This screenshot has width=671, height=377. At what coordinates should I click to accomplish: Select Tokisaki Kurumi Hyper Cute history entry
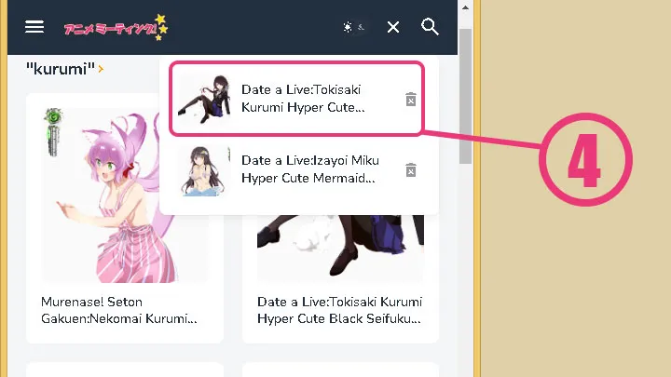click(296, 99)
